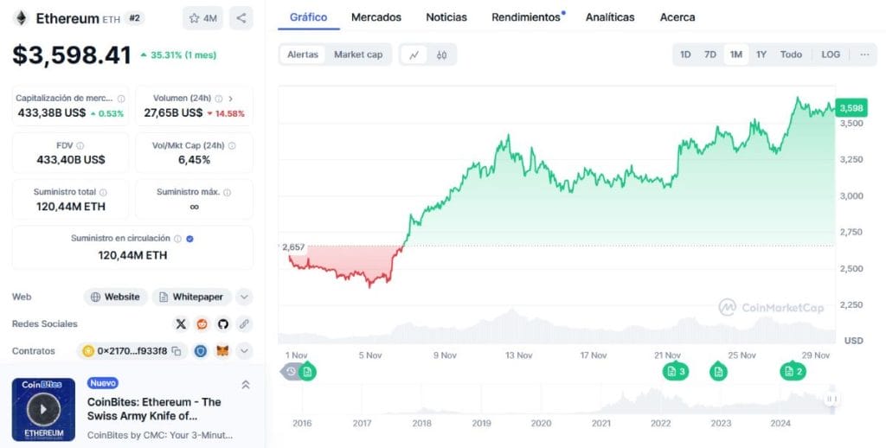The image size is (886, 448).
Task: Switch to candlestick chart icon
Action: [x=442, y=54]
